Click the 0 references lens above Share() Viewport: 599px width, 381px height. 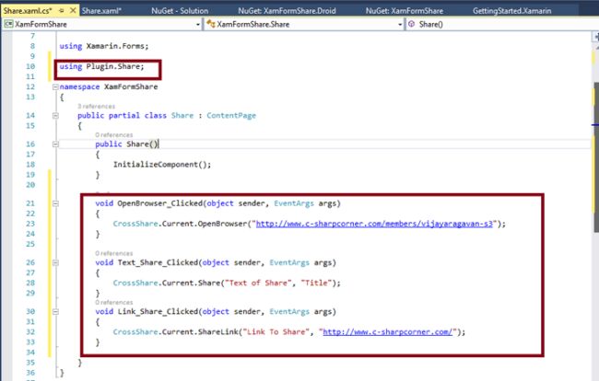(x=114, y=135)
